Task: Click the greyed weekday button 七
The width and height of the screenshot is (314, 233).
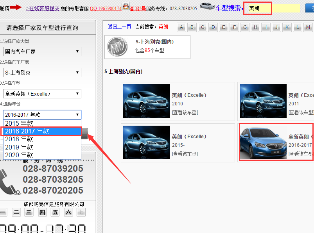Action: point(81,212)
